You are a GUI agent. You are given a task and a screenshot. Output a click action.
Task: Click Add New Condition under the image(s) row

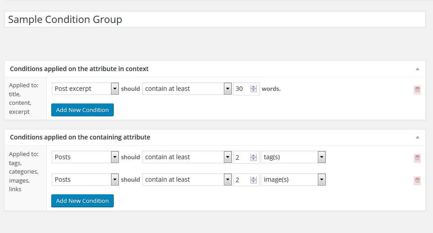(82, 201)
